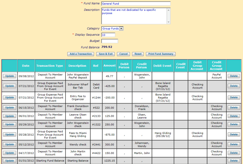This screenshot has height=164, width=243.
Task: Click the Fund Name input field
Action: point(136,4)
